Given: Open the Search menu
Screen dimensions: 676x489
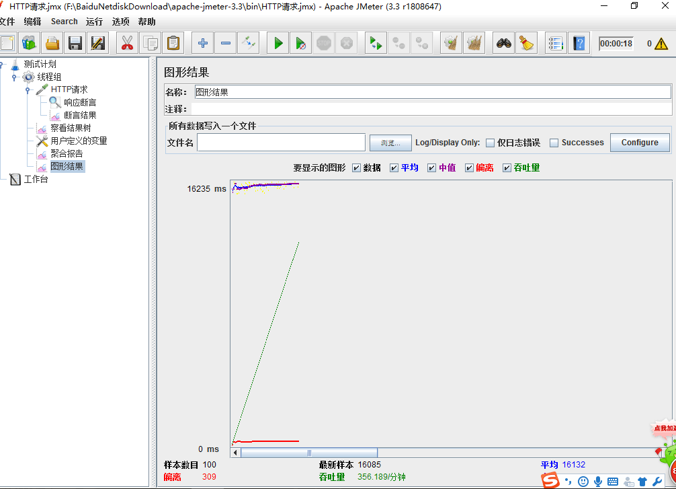Looking at the screenshot, I should point(65,22).
